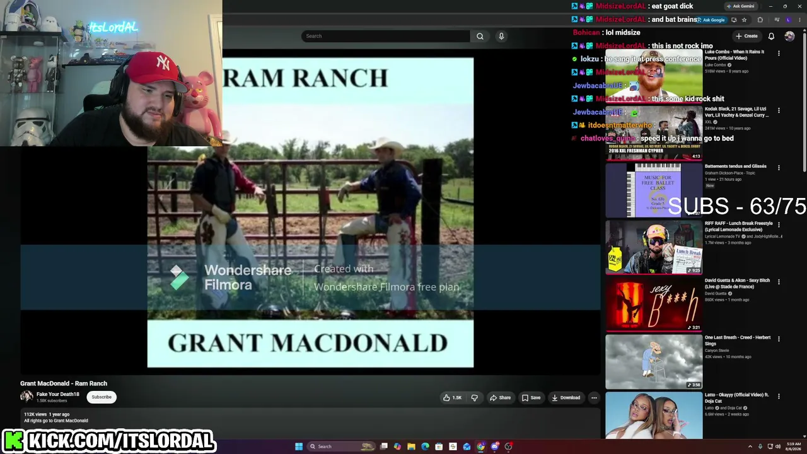The width and height of the screenshot is (807, 454).
Task: Open Outlook from the taskbar
Action: click(467, 446)
